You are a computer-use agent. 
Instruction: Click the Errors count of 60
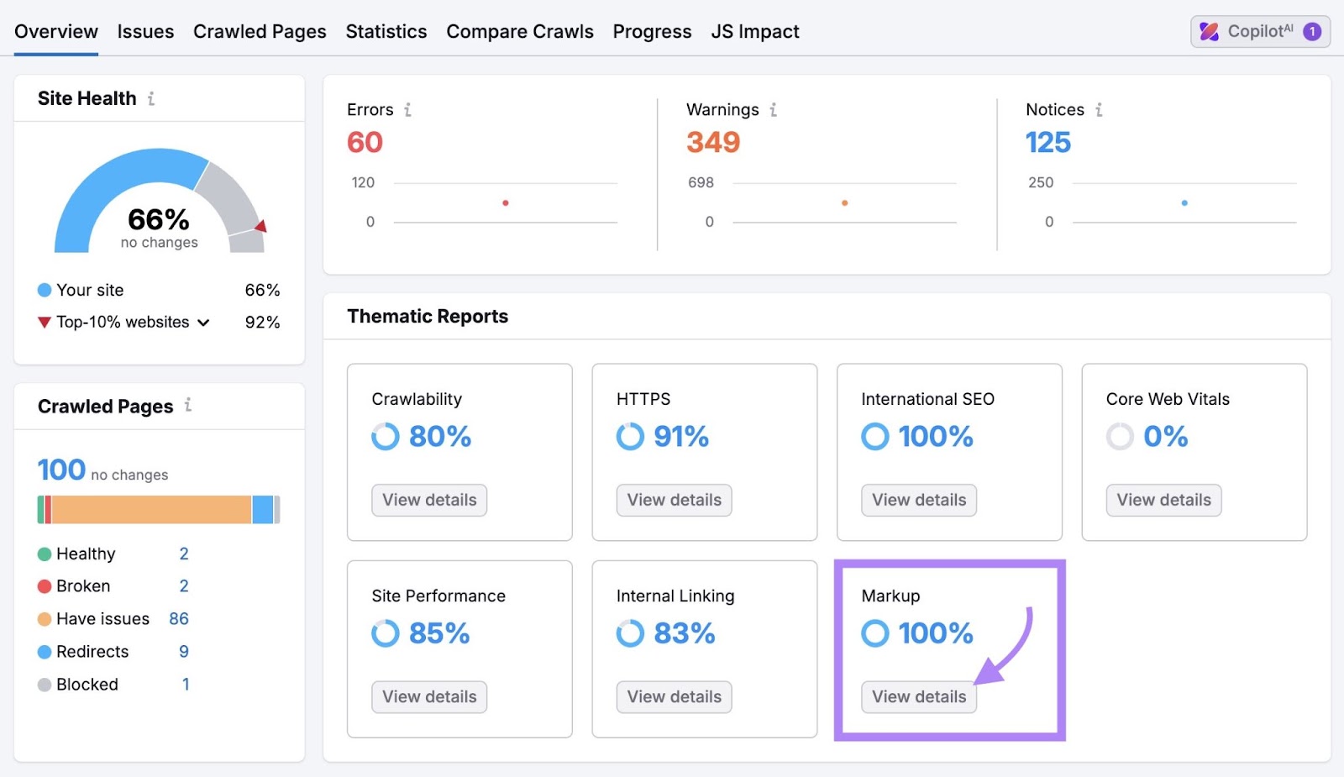click(364, 142)
